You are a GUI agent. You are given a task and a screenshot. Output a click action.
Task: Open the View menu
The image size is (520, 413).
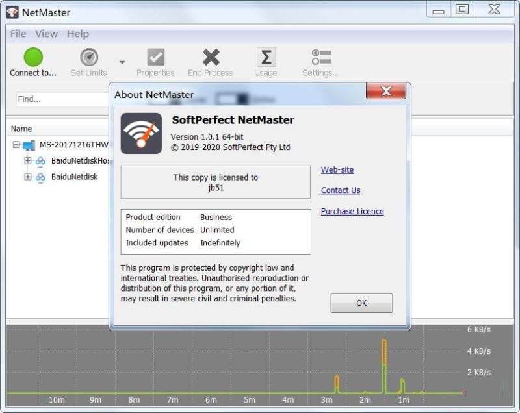pyautogui.click(x=45, y=34)
